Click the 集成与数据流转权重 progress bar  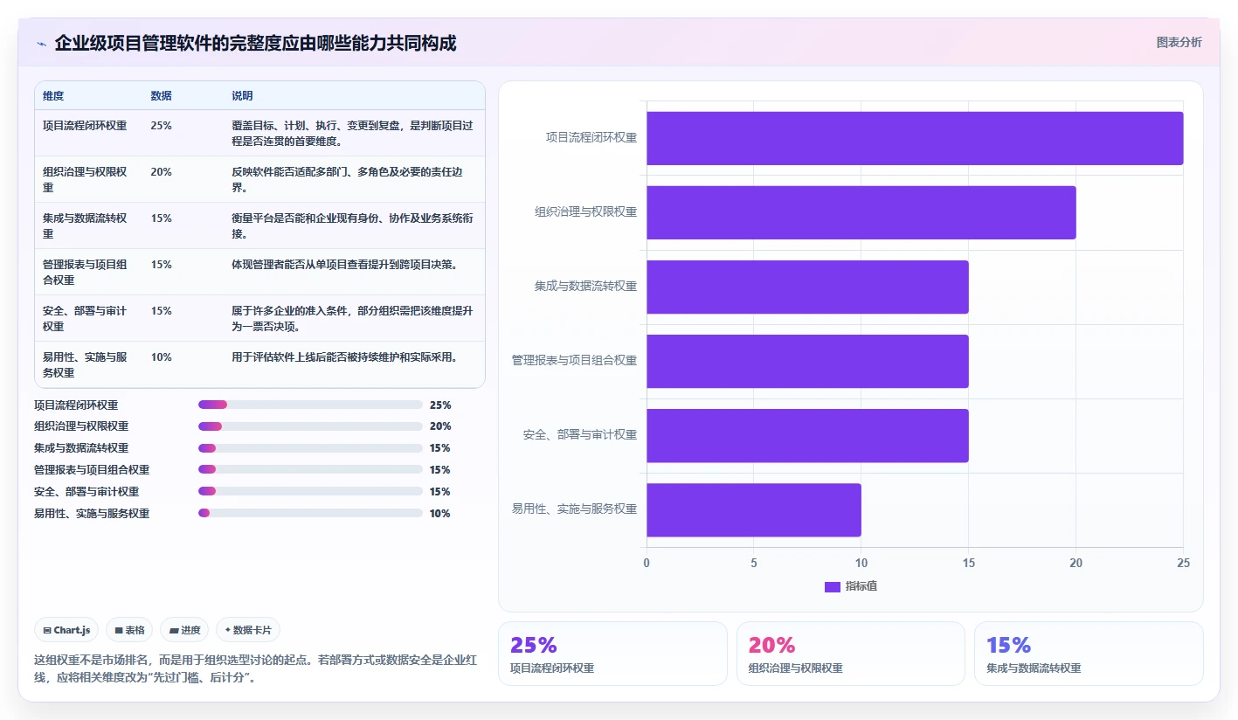(310, 448)
